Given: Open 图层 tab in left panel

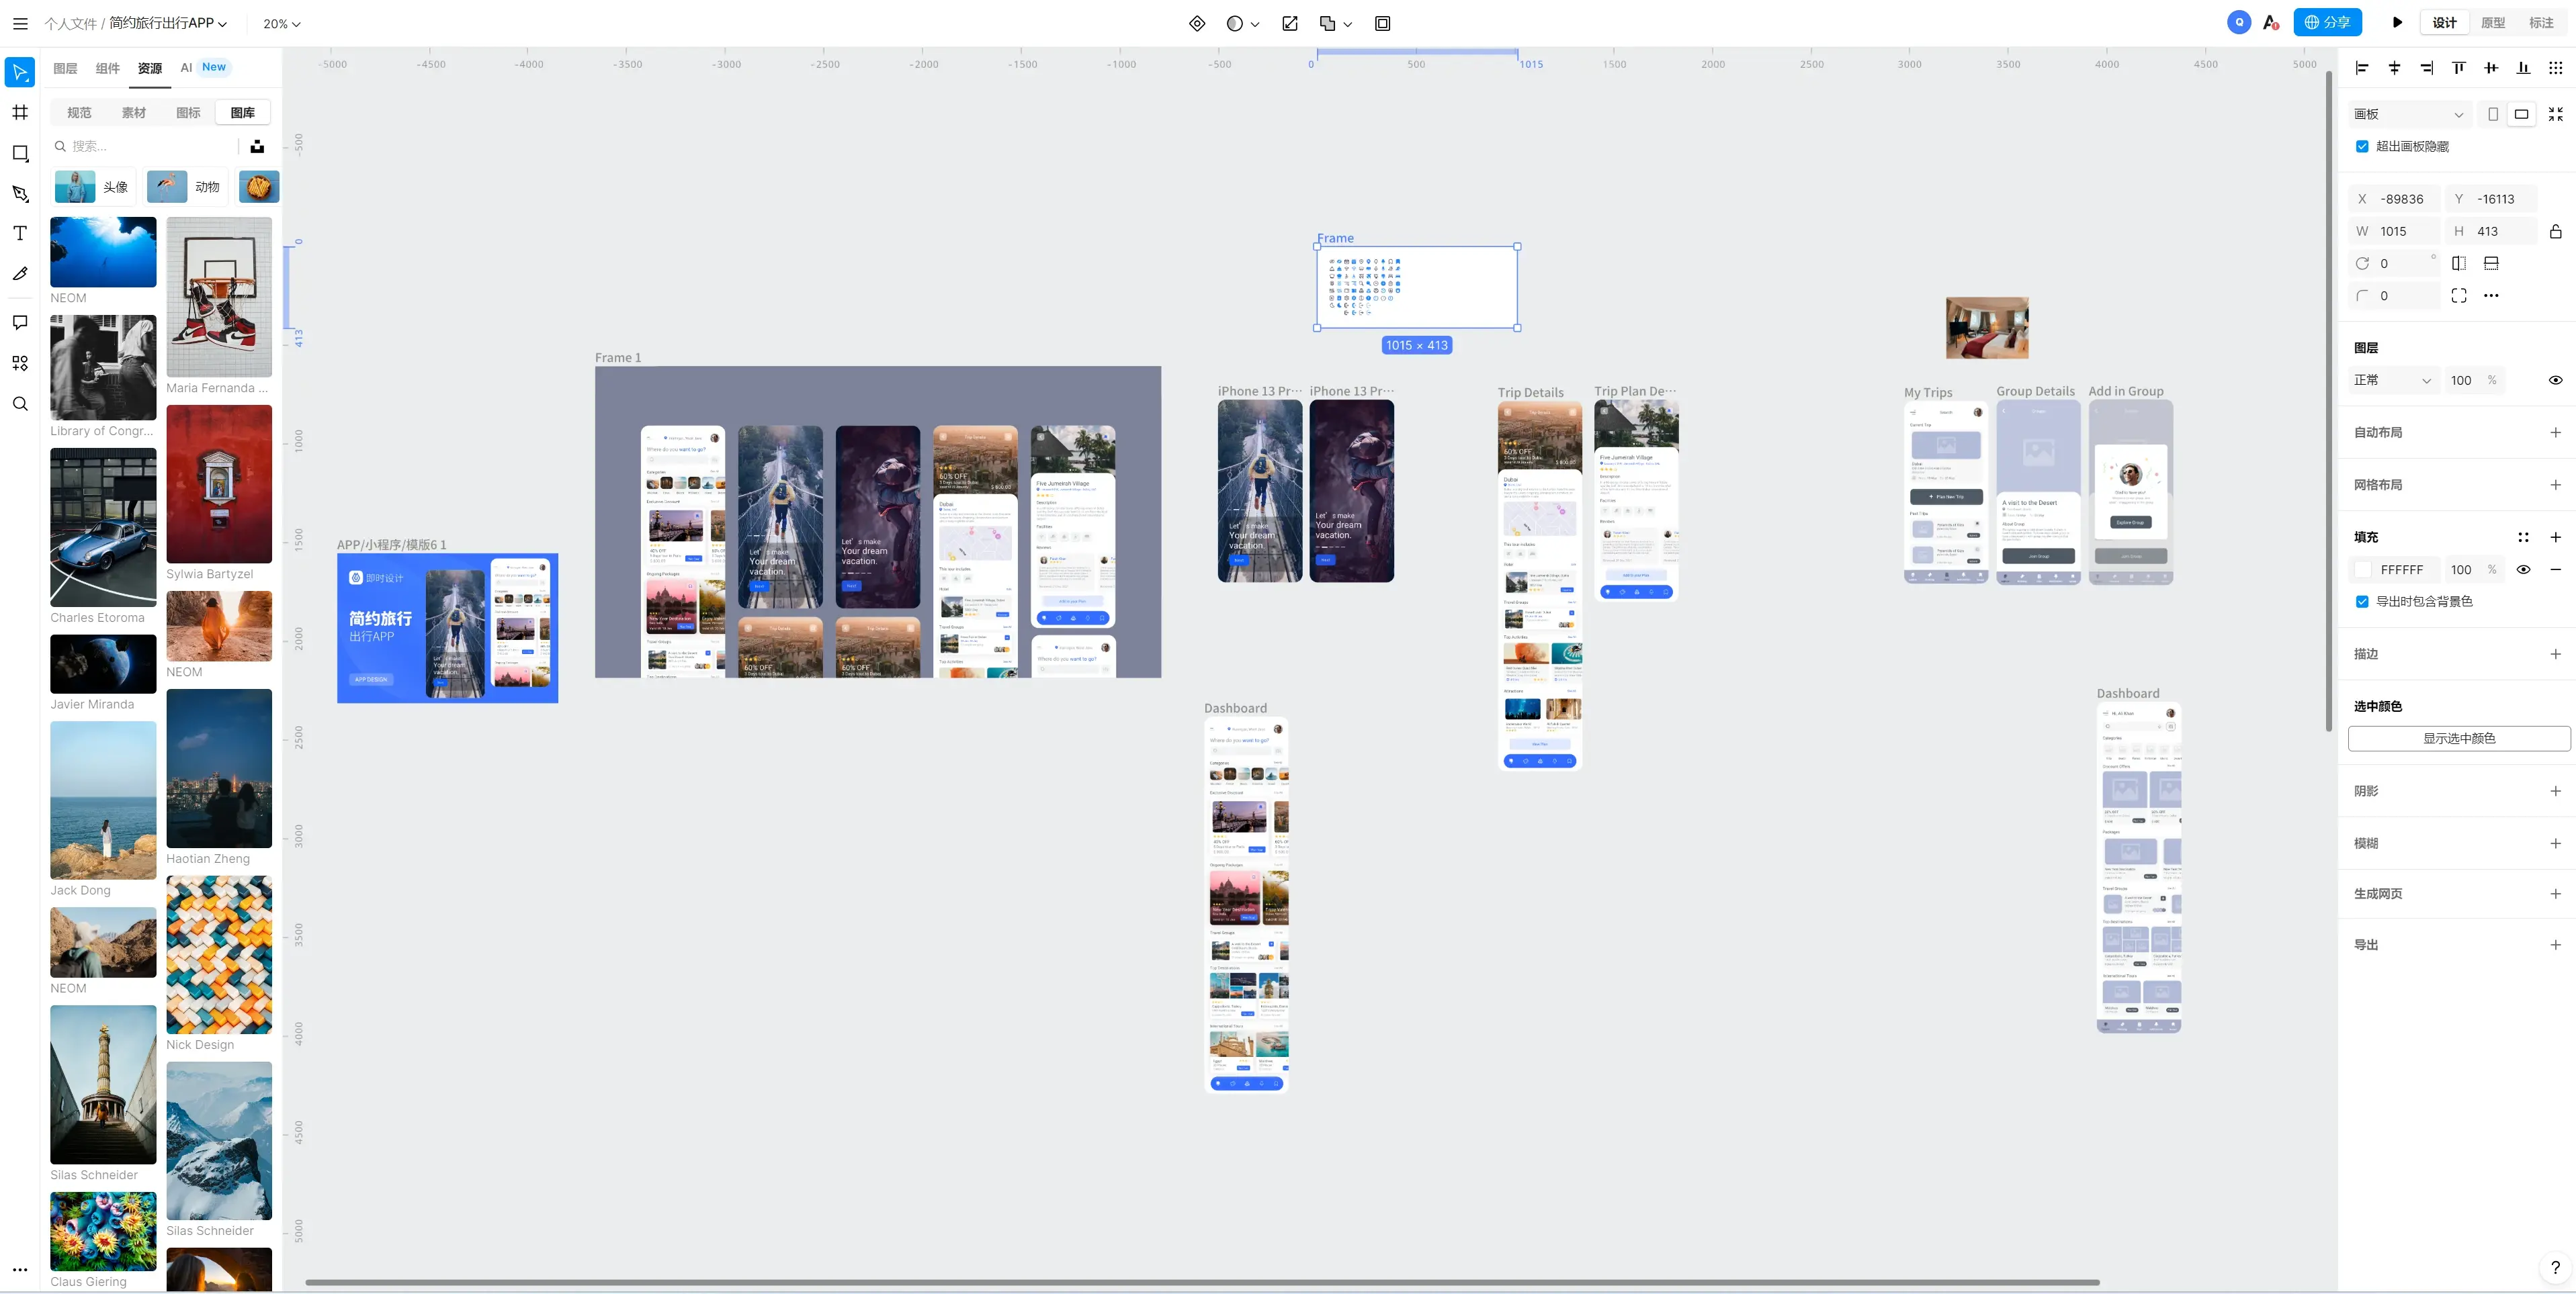Looking at the screenshot, I should point(65,68).
